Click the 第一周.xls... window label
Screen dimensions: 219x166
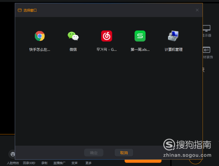coord(140,50)
